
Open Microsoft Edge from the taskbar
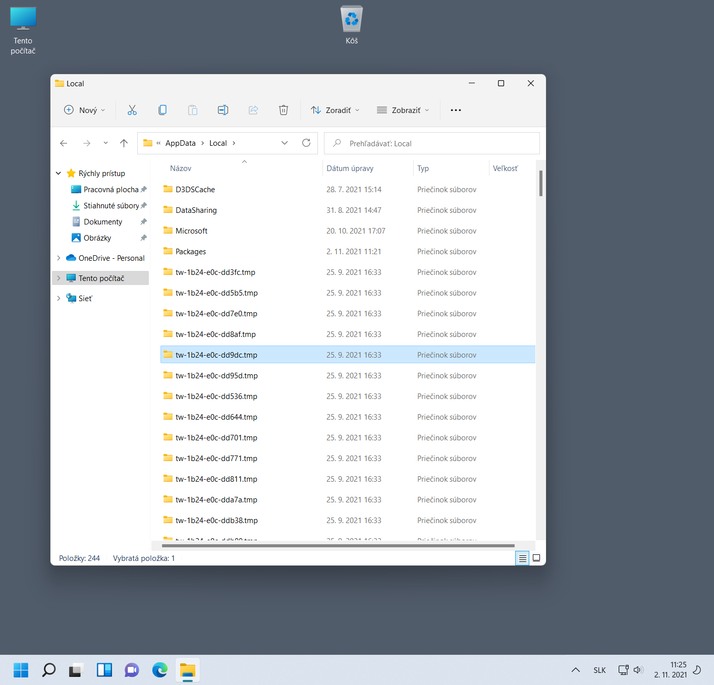160,670
